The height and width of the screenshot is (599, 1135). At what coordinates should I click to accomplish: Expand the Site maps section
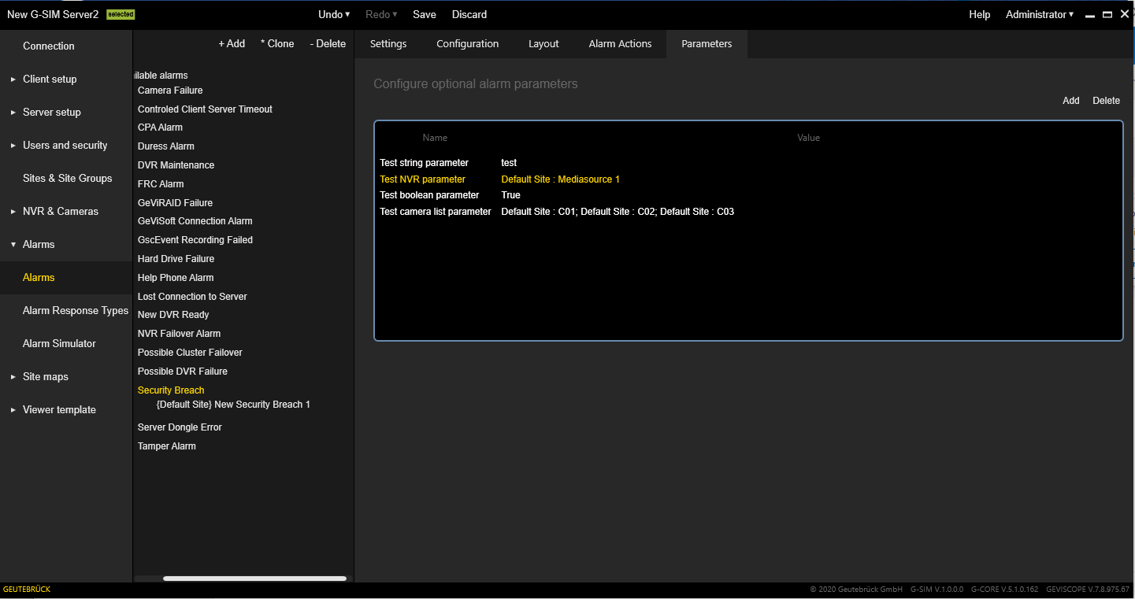(45, 376)
